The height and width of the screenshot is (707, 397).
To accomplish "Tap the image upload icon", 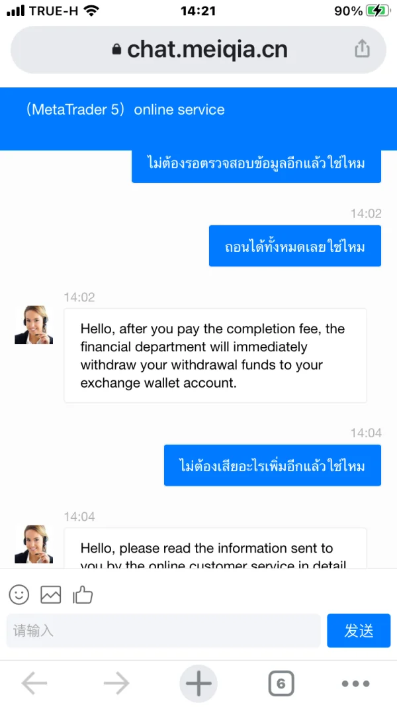I will tap(51, 594).
